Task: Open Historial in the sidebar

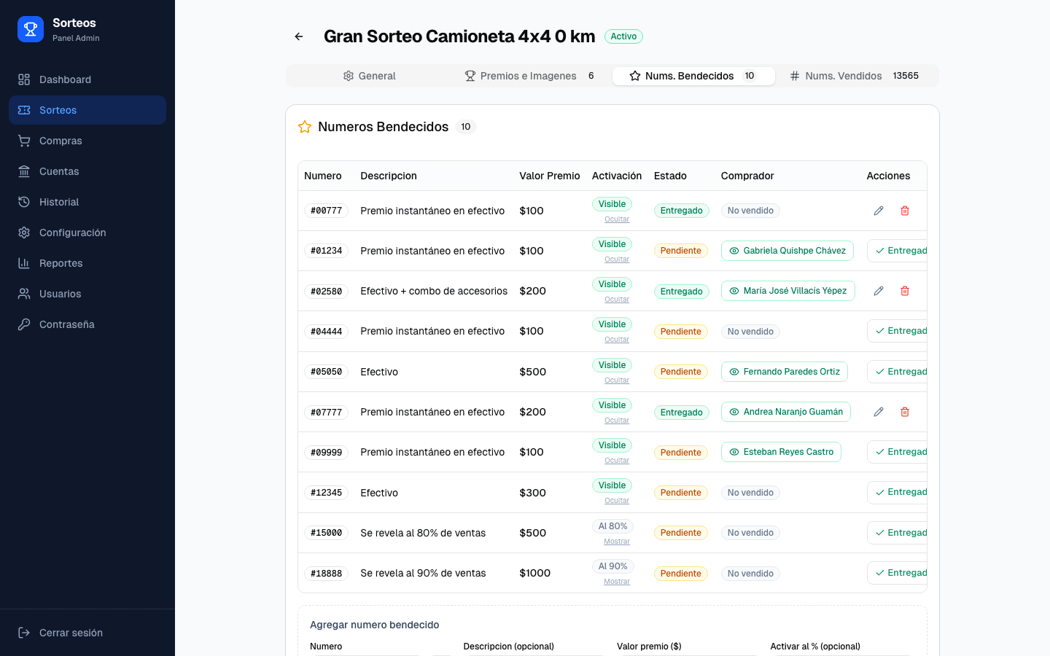Action: pos(87,202)
